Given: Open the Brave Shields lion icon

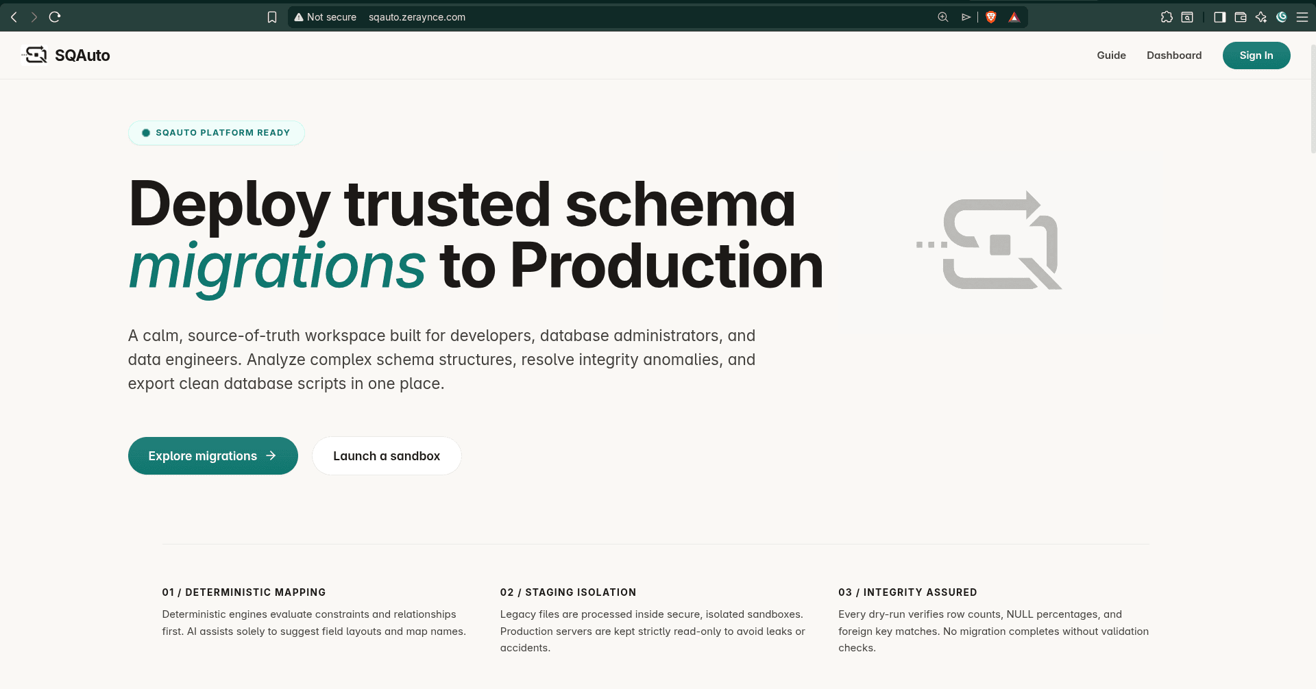Looking at the screenshot, I should pos(991,17).
